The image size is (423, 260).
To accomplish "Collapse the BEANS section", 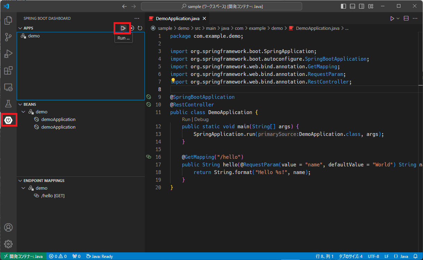I will tap(20, 104).
